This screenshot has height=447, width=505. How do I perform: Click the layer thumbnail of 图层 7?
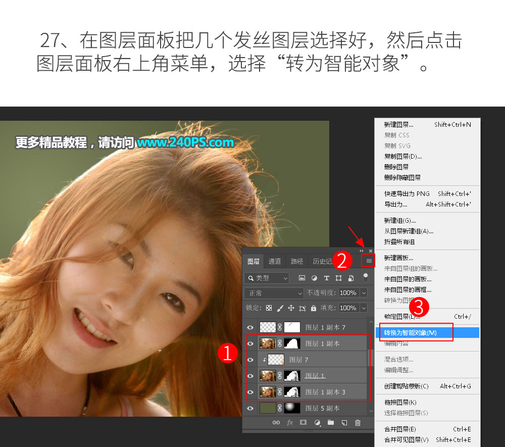tap(276, 360)
